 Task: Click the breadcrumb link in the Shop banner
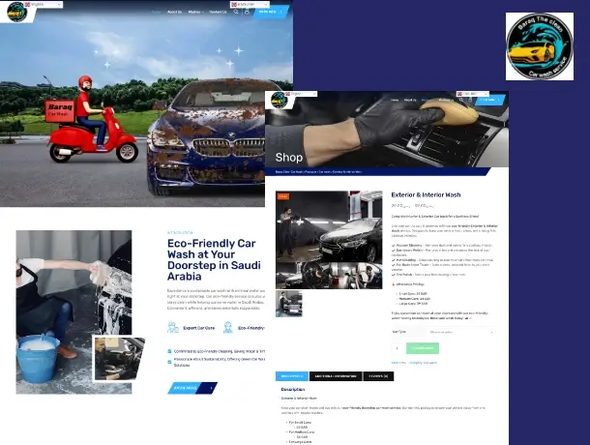coord(318,171)
